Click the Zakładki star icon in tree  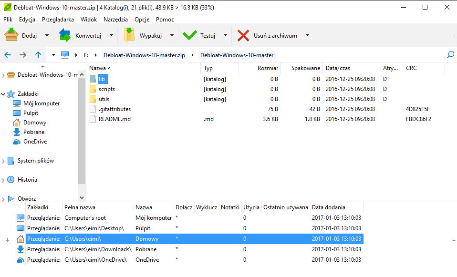coord(11,94)
